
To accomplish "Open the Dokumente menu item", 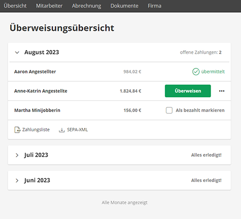I will point(124,6).
